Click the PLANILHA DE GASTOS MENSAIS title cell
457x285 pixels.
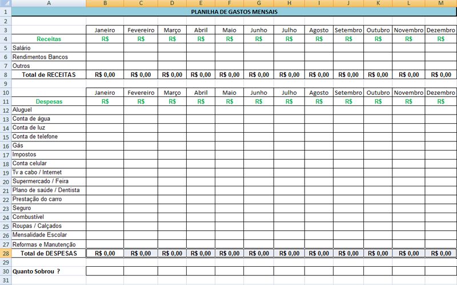pos(234,12)
